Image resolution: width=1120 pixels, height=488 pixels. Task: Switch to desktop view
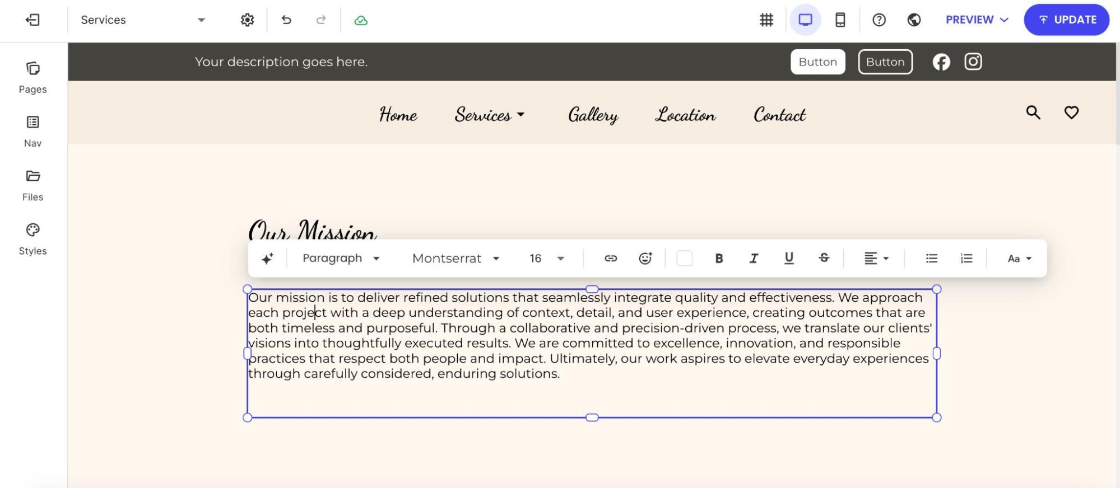click(x=805, y=20)
